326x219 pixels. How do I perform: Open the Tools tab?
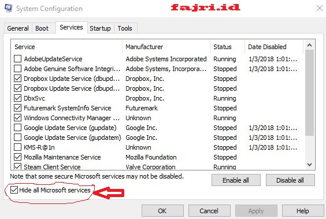click(125, 28)
